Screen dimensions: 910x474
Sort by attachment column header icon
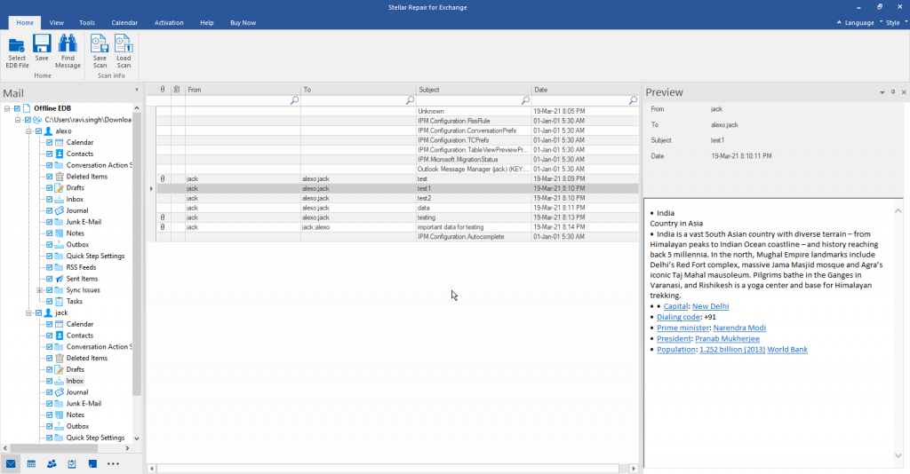(x=163, y=90)
